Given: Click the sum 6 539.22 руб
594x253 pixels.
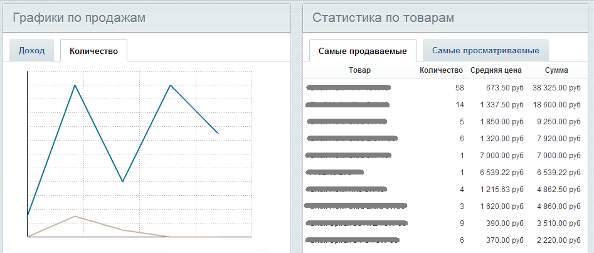Looking at the screenshot, I should (x=558, y=173).
